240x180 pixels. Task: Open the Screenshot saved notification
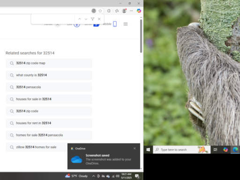click(x=104, y=156)
